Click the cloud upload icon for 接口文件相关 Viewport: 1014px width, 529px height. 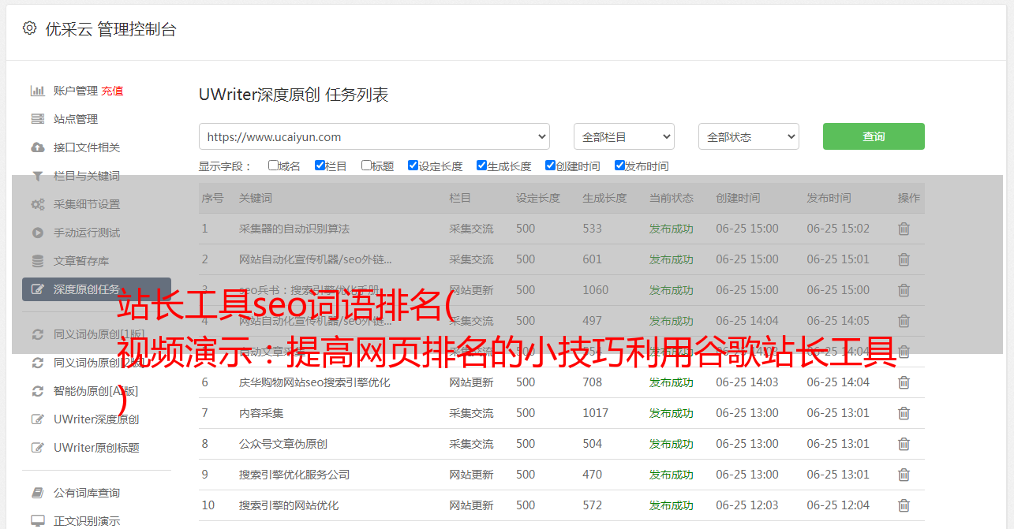point(37,147)
